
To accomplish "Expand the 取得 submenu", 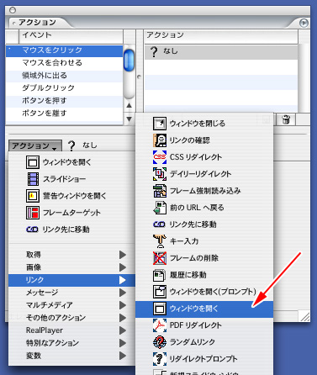I will click(71, 255).
